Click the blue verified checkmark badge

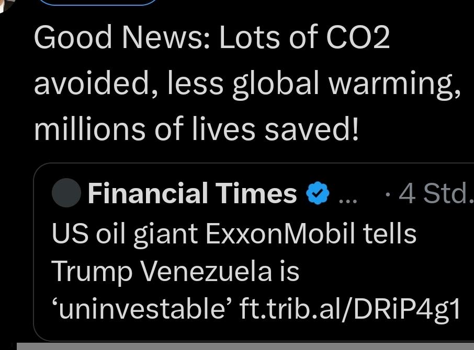(x=319, y=195)
